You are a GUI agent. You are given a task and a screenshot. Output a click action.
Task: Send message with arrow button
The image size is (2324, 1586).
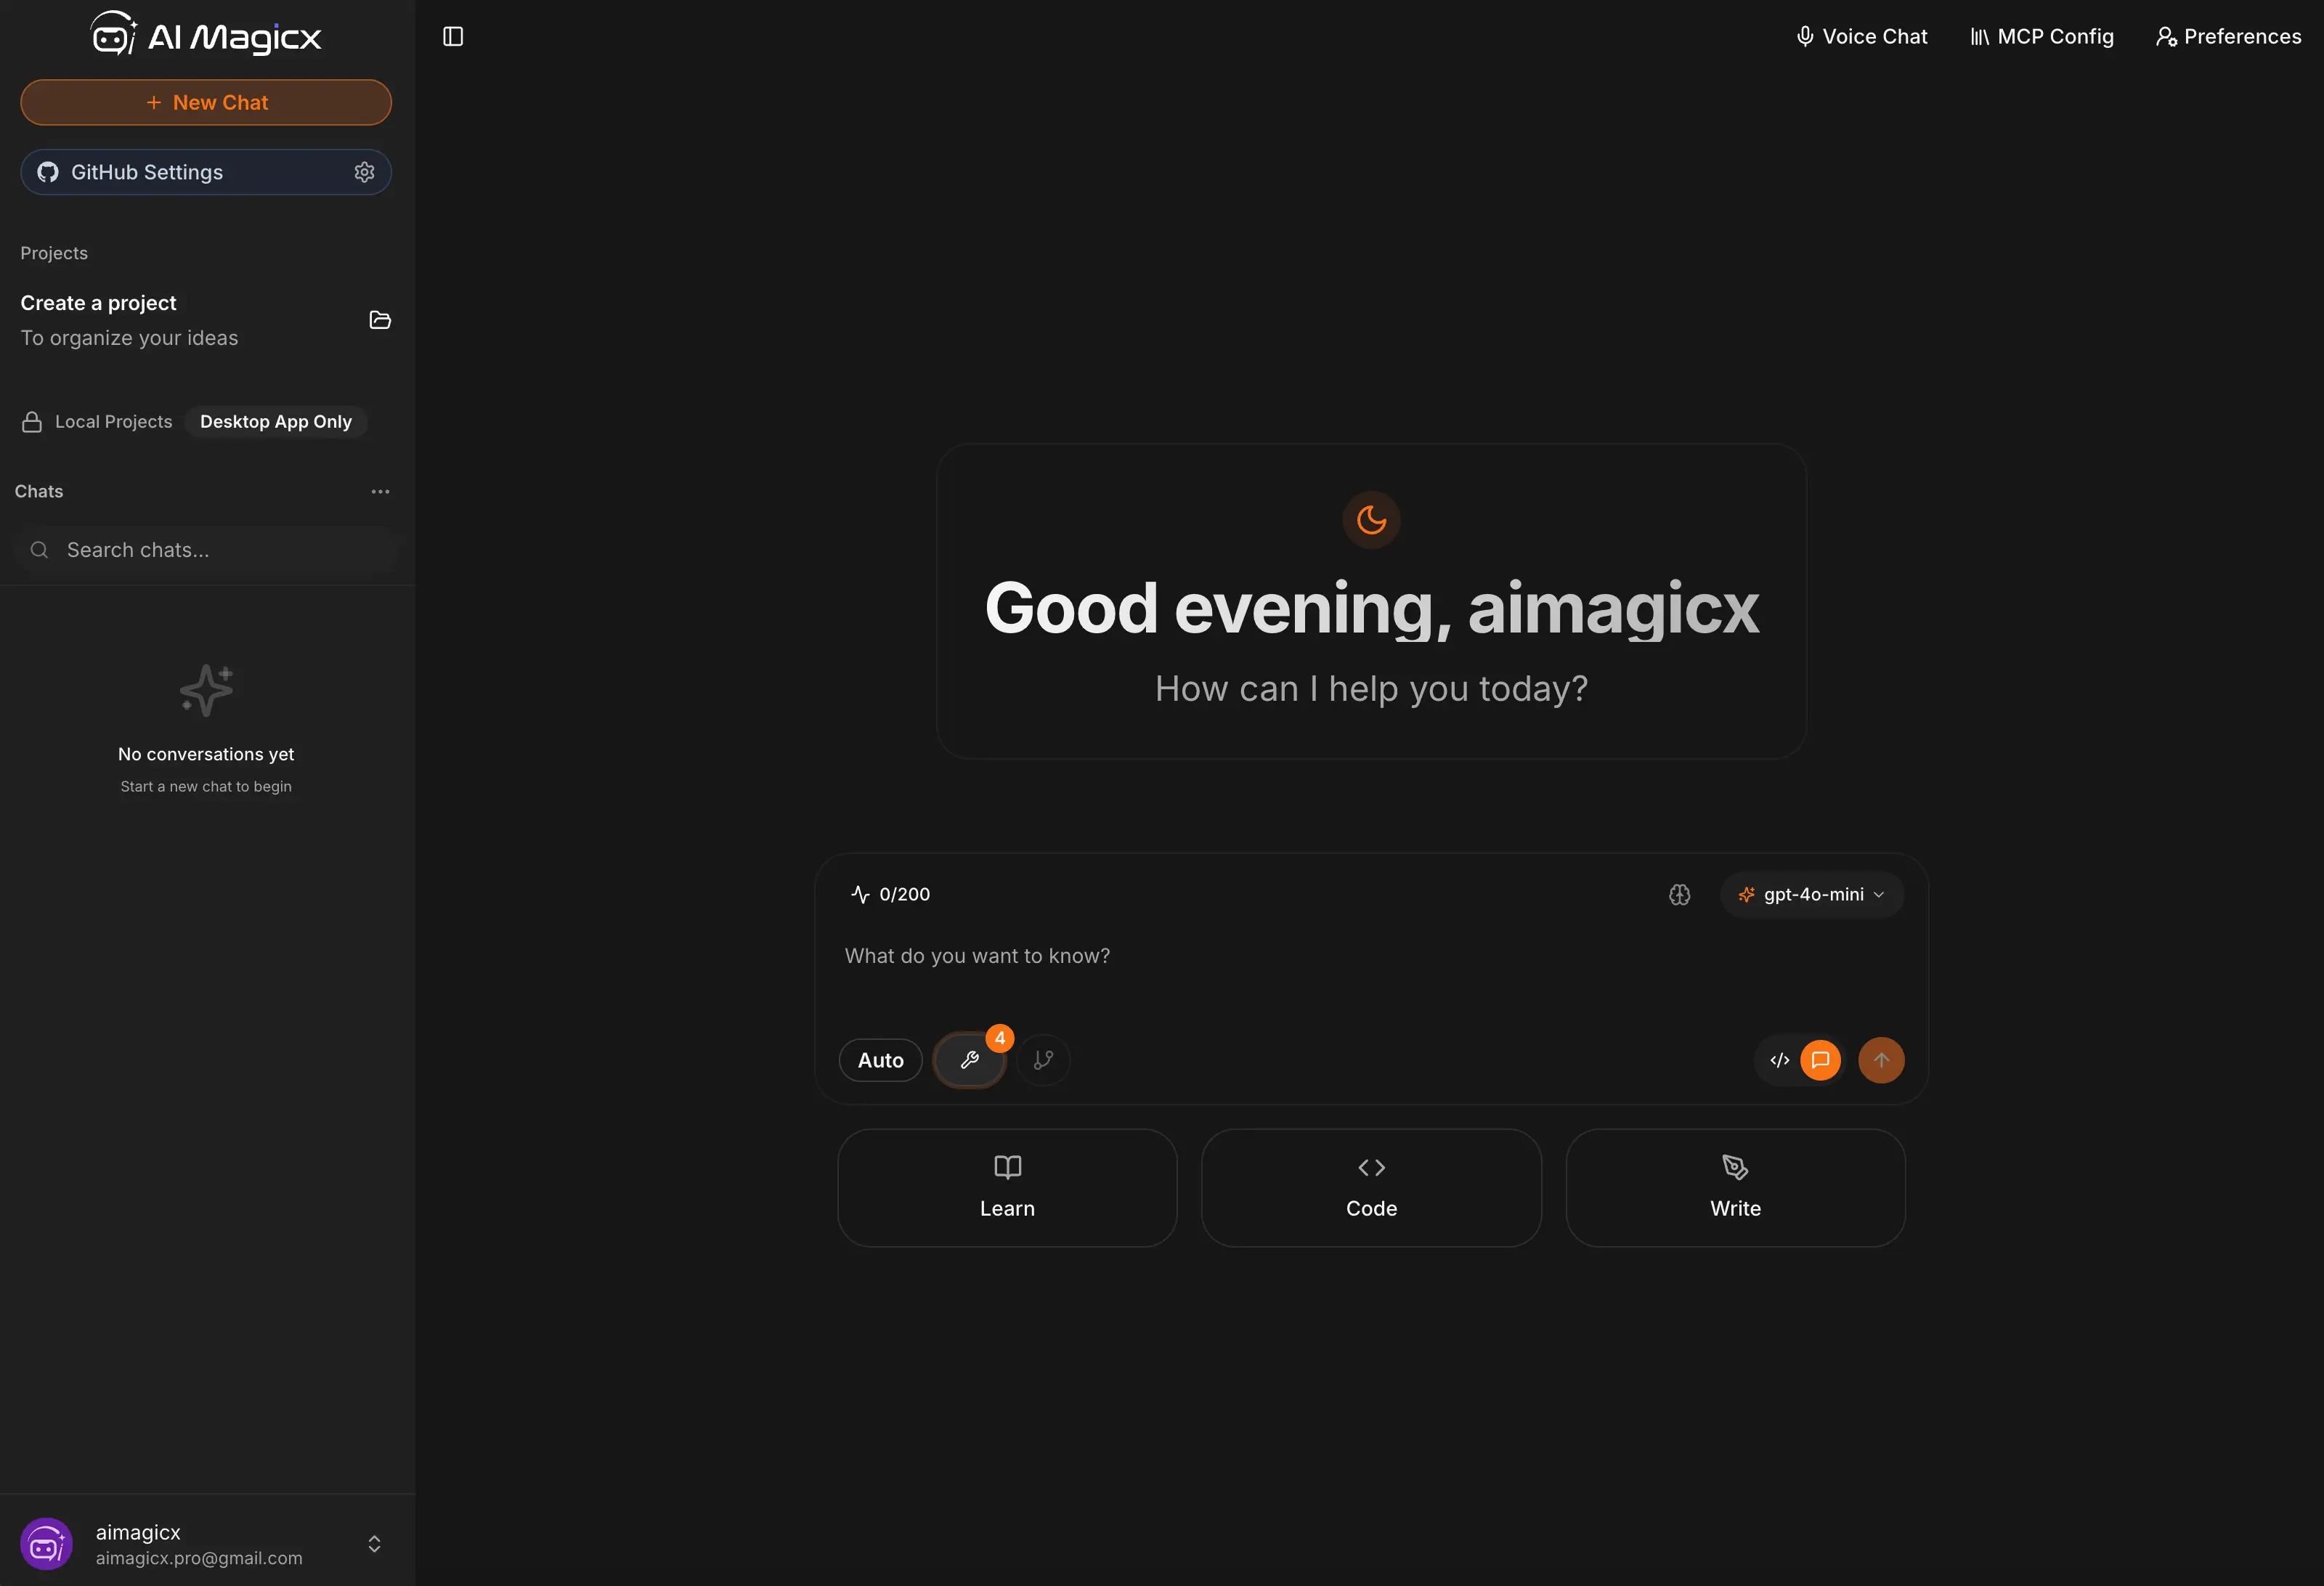[1881, 1060]
